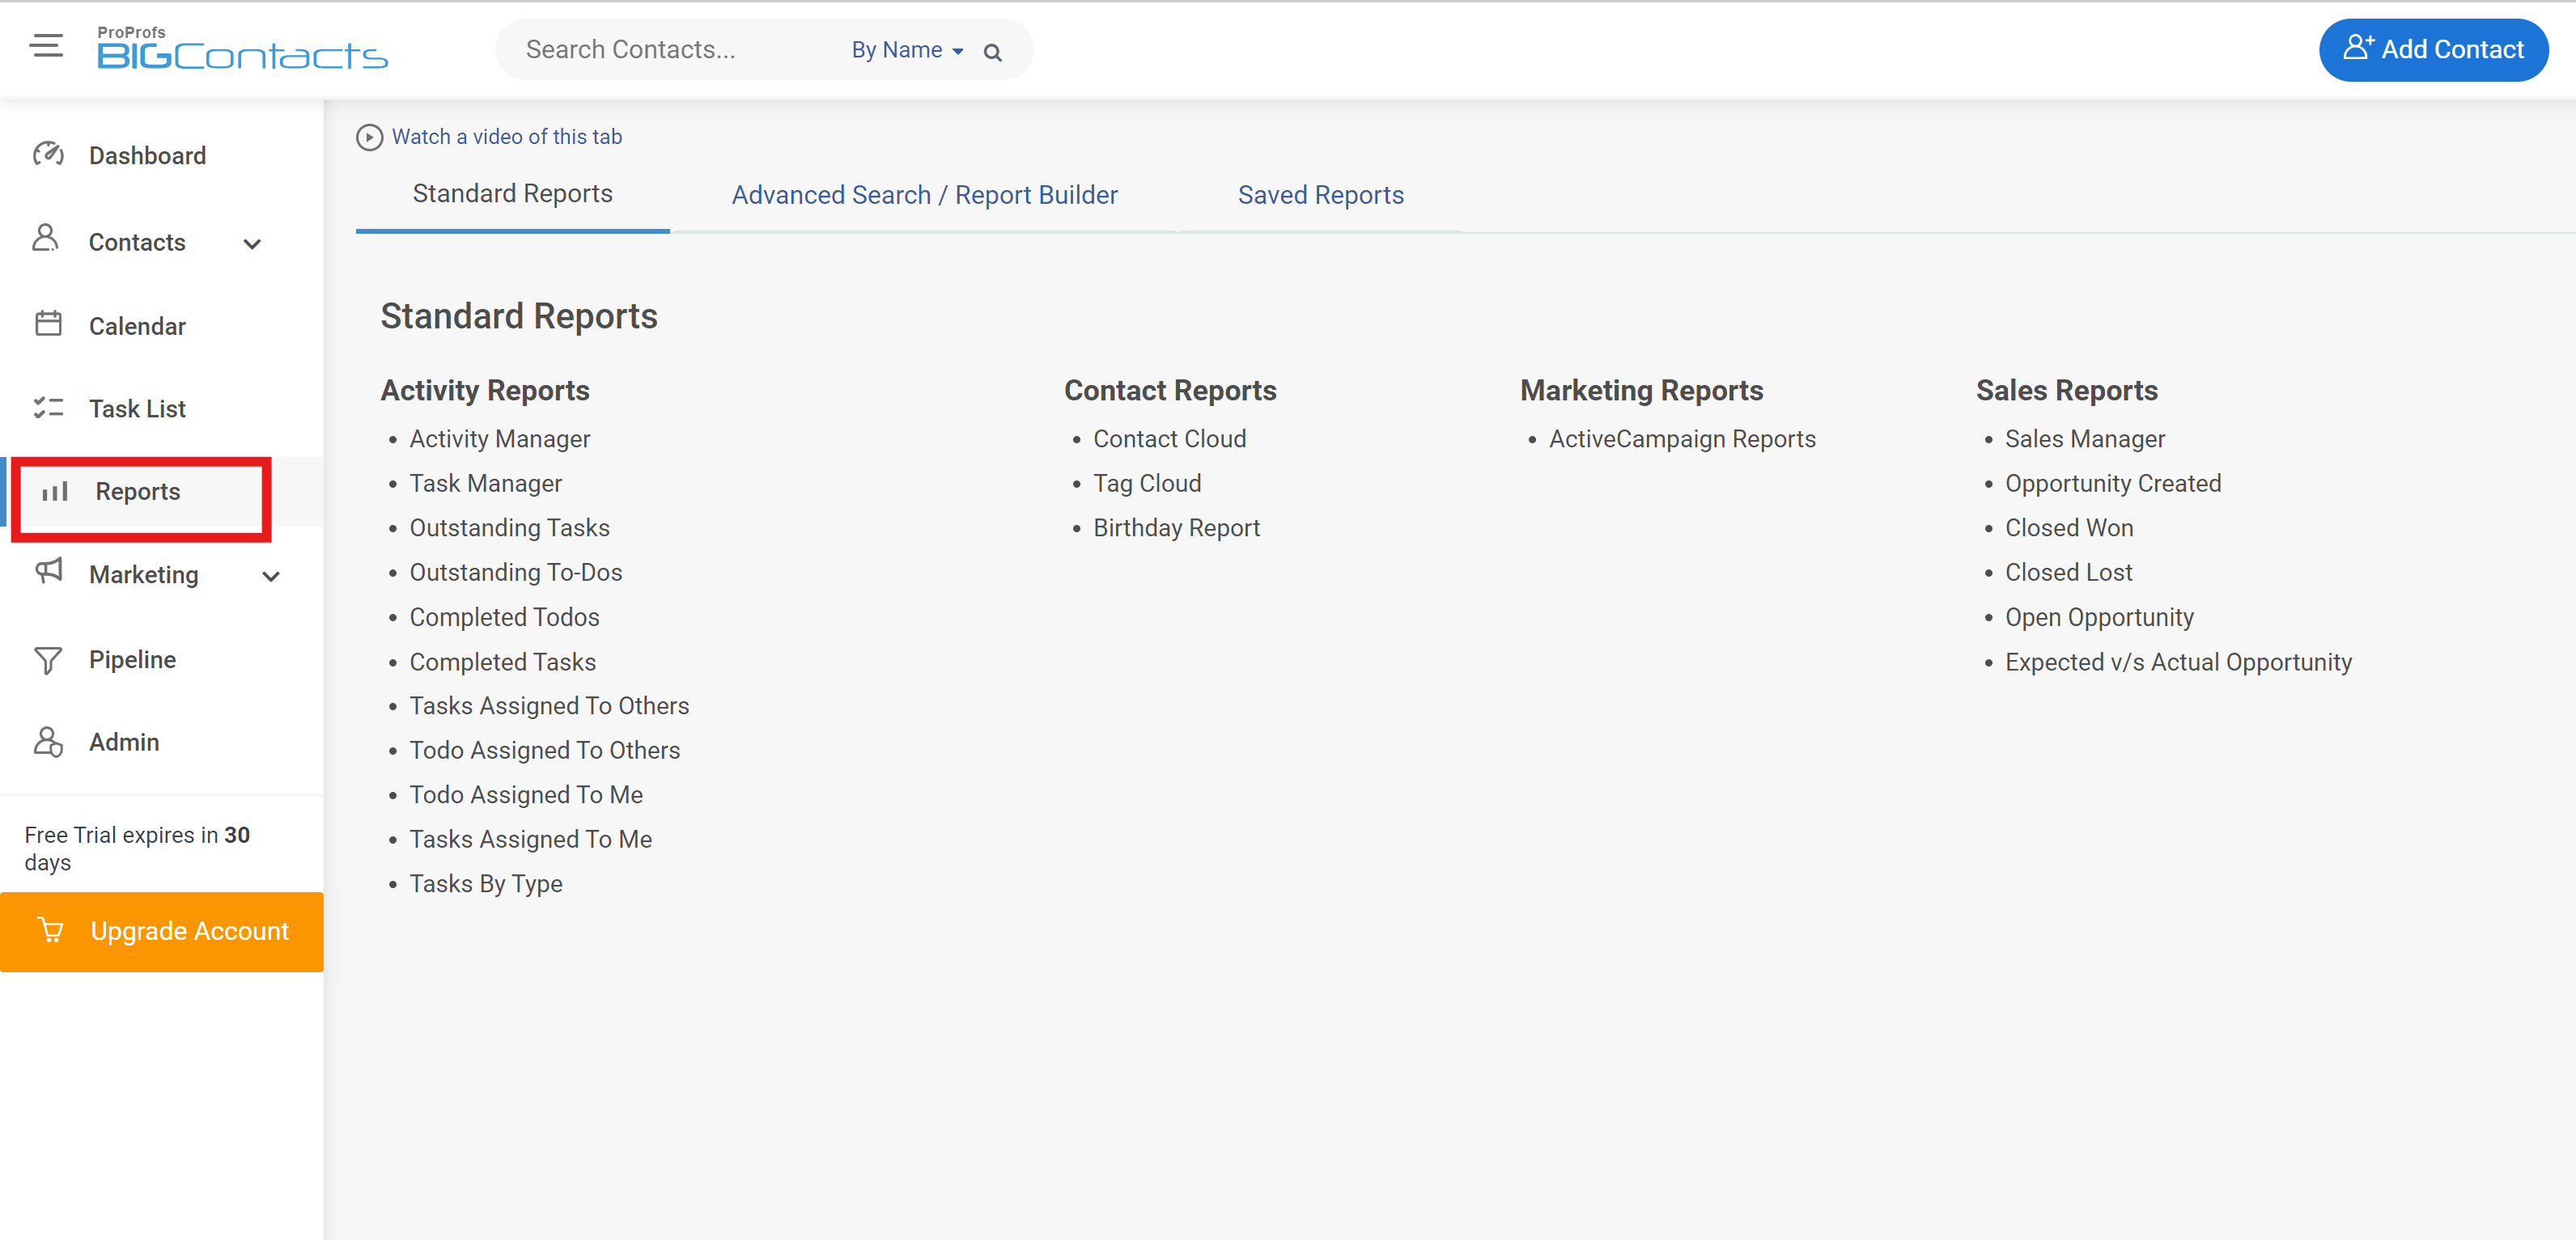Expand the Marketing sidebar chevron

[x=270, y=577]
